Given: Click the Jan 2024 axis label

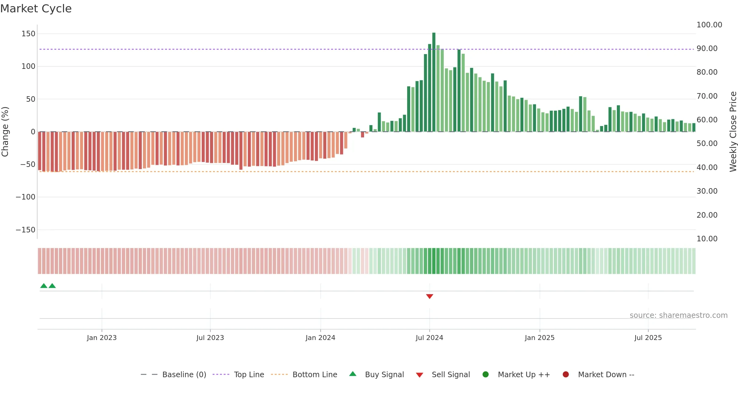Looking at the screenshot, I should (x=320, y=338).
